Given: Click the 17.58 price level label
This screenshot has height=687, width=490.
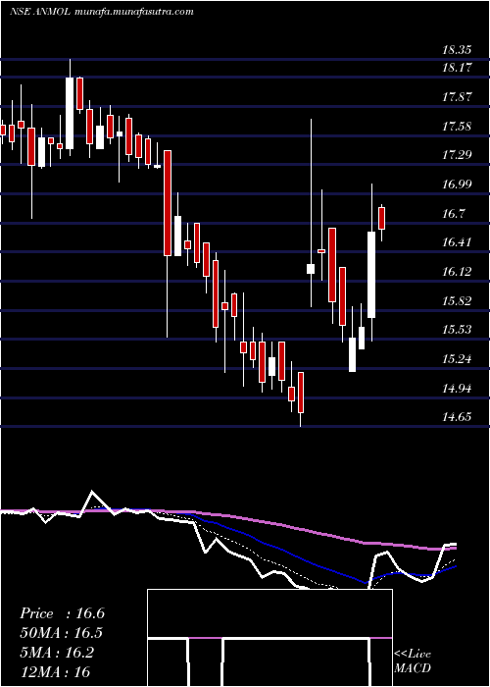Looking at the screenshot, I should pos(457,127).
